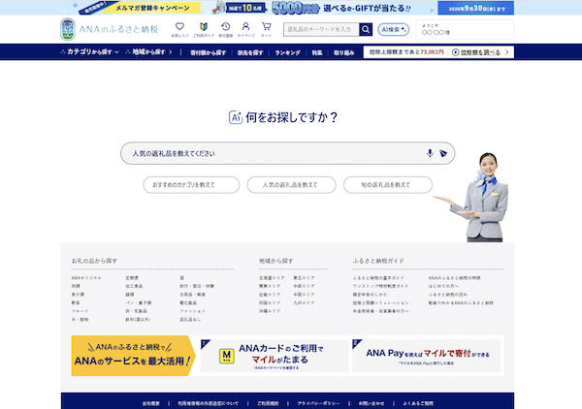Open 動画でわかるANAのふるさと納税 link

point(461,303)
